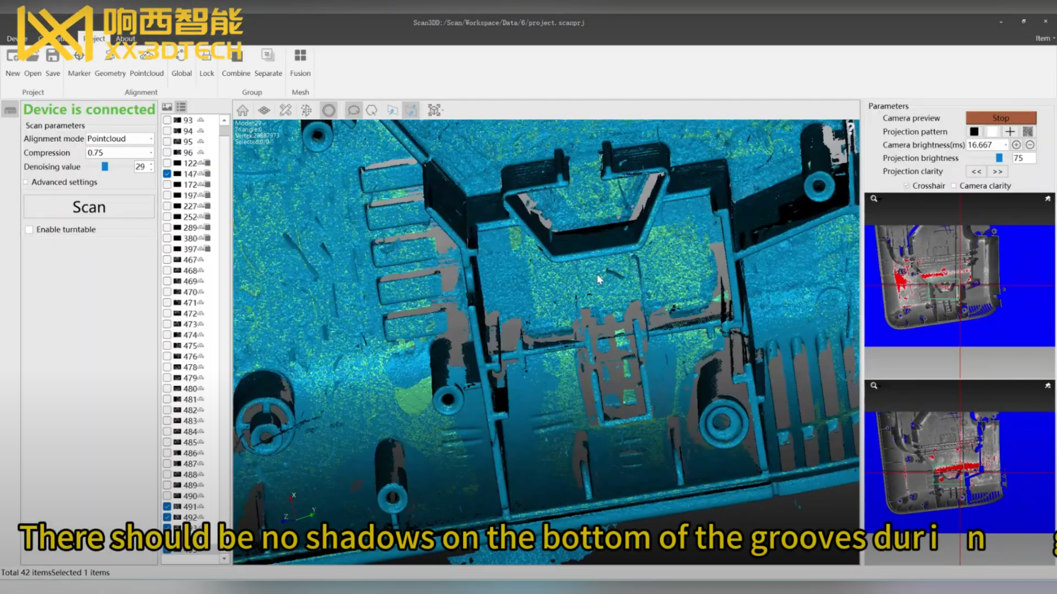Select the checkered projection pattern icon
Image resolution: width=1057 pixels, height=594 pixels.
[x=1028, y=132]
